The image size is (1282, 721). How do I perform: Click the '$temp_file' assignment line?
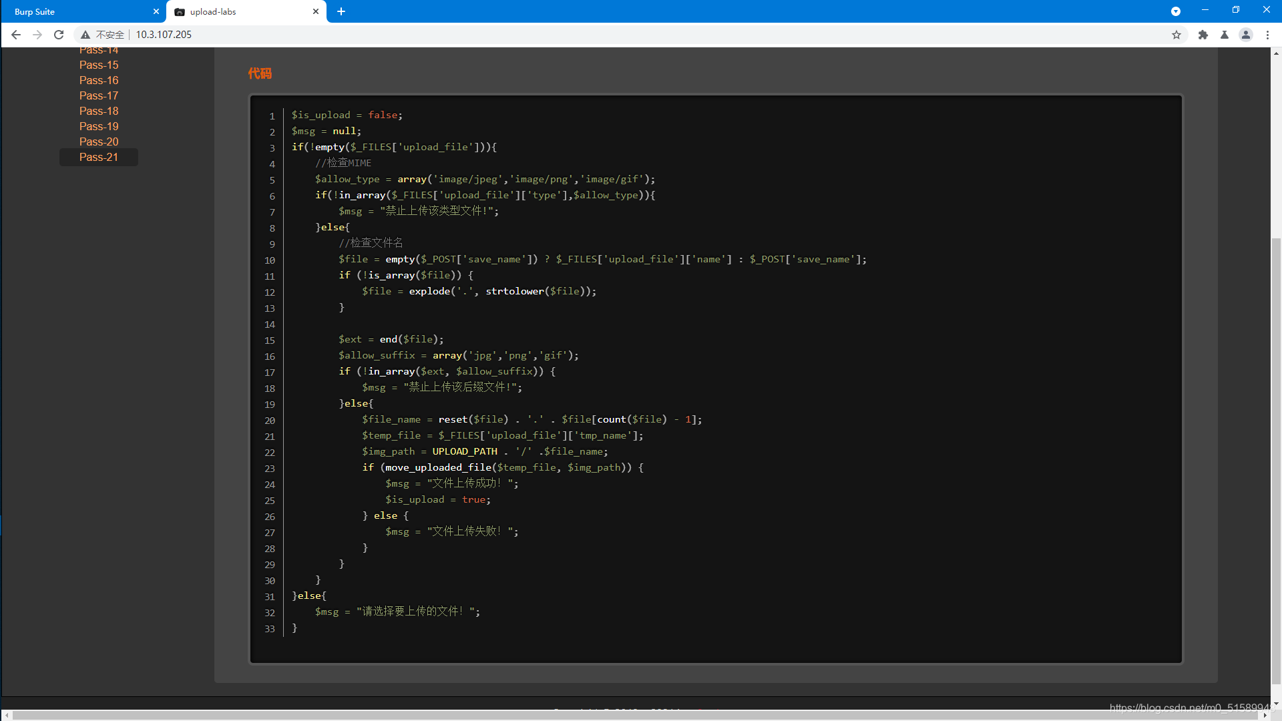502,435
